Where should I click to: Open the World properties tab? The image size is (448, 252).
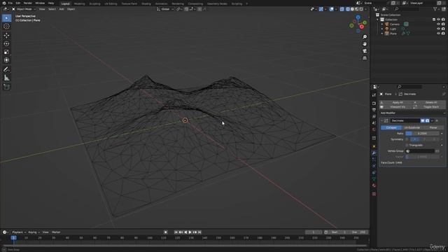click(374, 130)
